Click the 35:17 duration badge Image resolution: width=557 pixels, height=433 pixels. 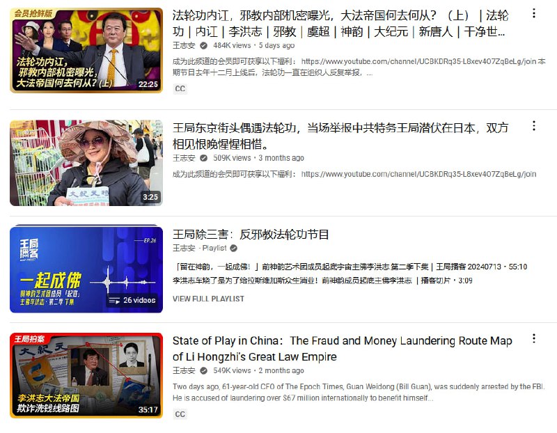(x=148, y=409)
